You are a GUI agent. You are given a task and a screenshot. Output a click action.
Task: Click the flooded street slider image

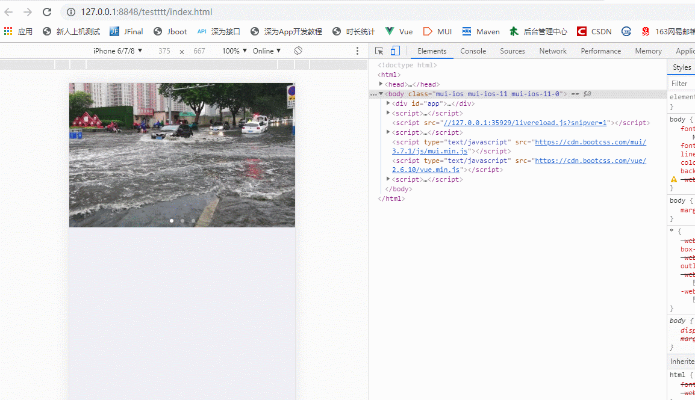click(x=182, y=155)
